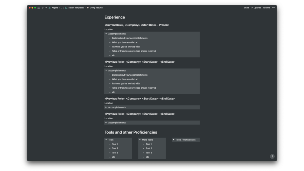304x171 pixels.
Task: Click the Experience heading text
Action: click(115, 17)
